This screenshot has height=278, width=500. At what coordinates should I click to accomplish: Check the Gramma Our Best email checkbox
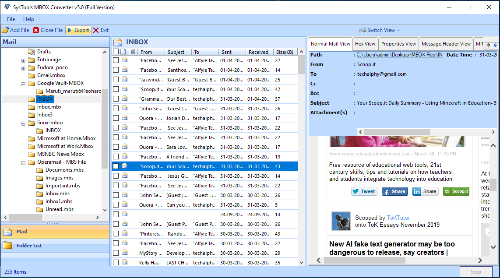tap(116, 99)
